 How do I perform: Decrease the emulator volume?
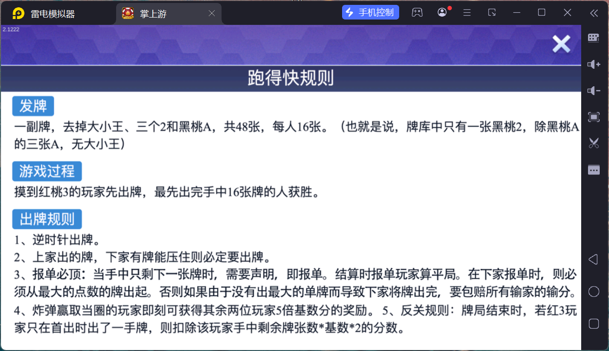594,90
